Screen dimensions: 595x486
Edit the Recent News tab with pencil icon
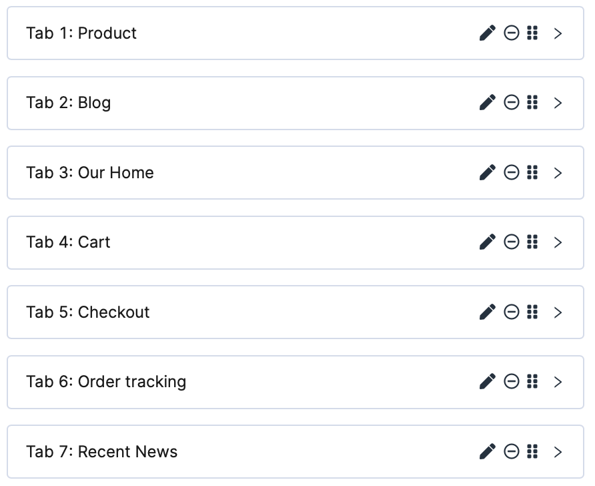pos(488,451)
